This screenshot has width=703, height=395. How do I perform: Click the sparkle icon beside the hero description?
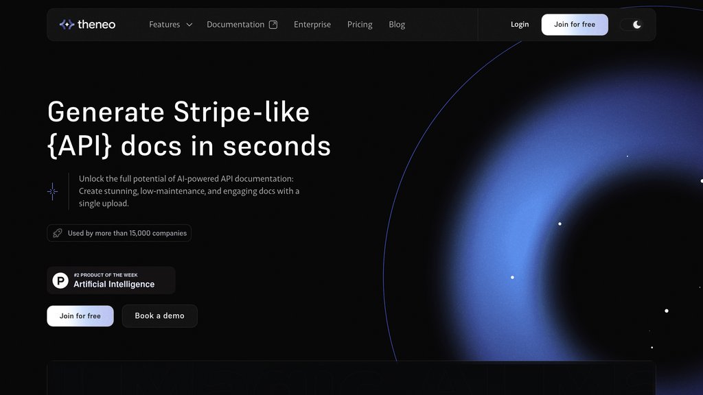(53, 191)
